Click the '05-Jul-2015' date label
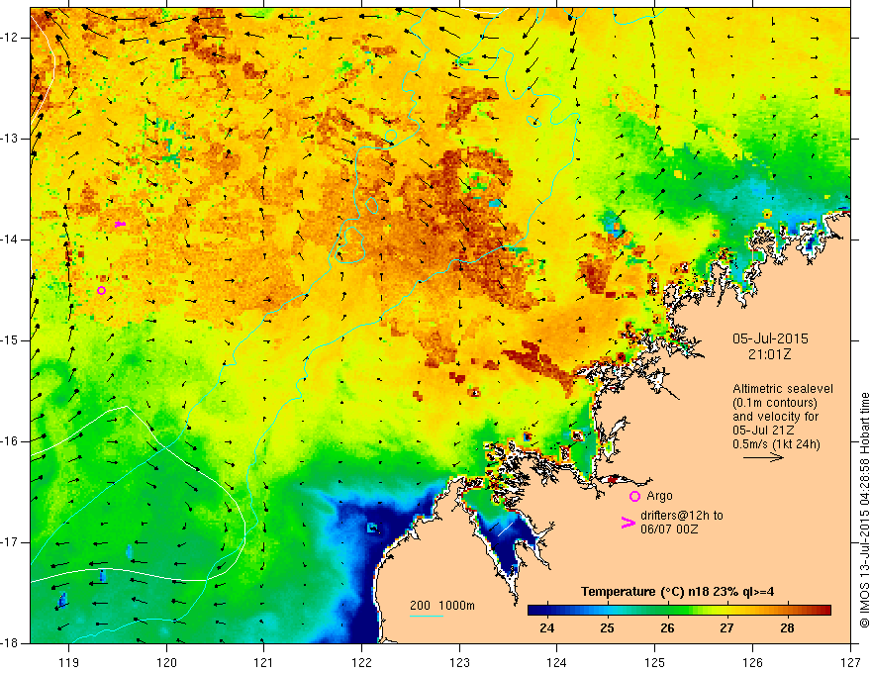Viewport: 871px width, 673px height. point(770,338)
